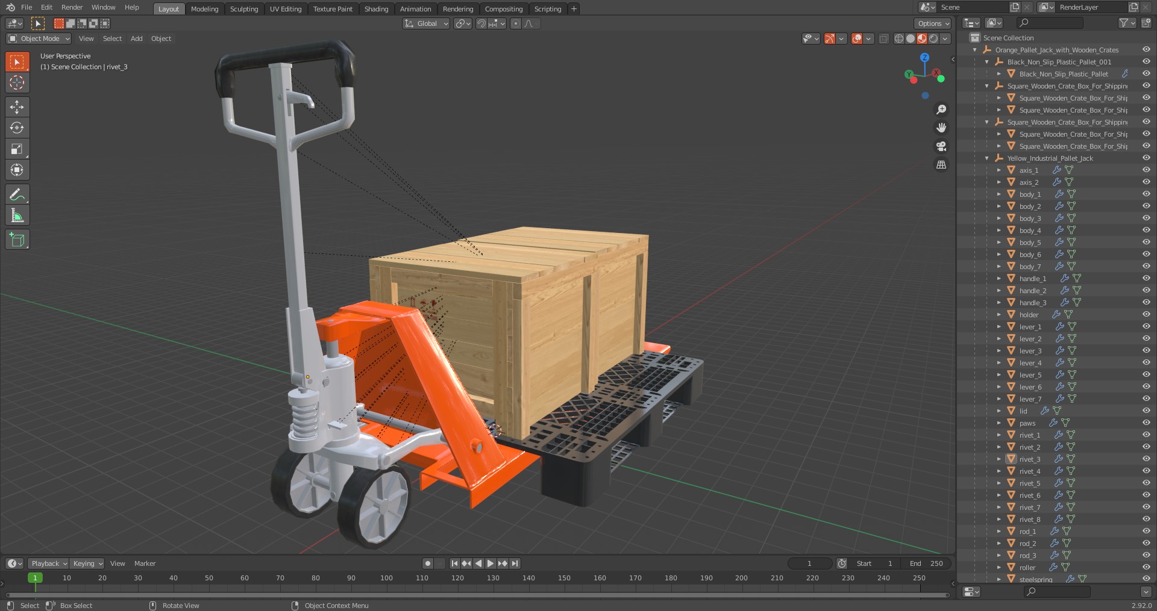The width and height of the screenshot is (1157, 611).
Task: Click the Z axis on navigation gizmo
Action: click(924, 57)
